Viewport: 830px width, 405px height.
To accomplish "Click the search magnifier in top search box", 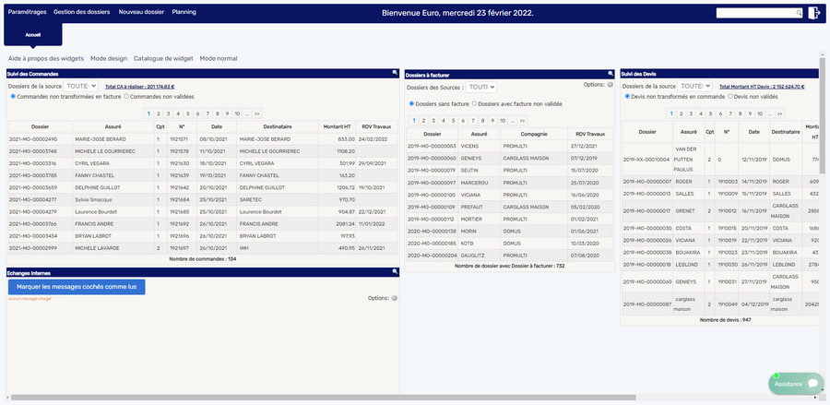I will tap(797, 13).
